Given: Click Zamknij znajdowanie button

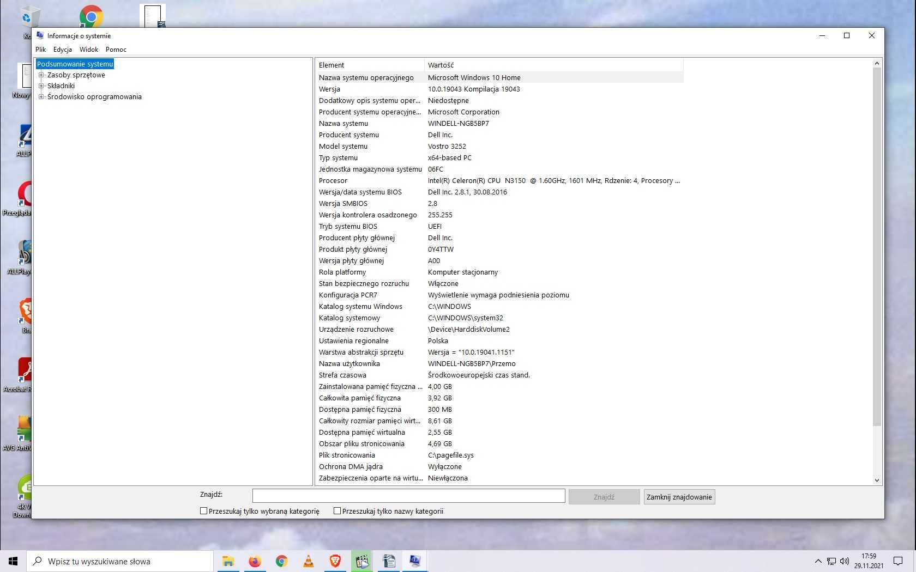Looking at the screenshot, I should [679, 497].
